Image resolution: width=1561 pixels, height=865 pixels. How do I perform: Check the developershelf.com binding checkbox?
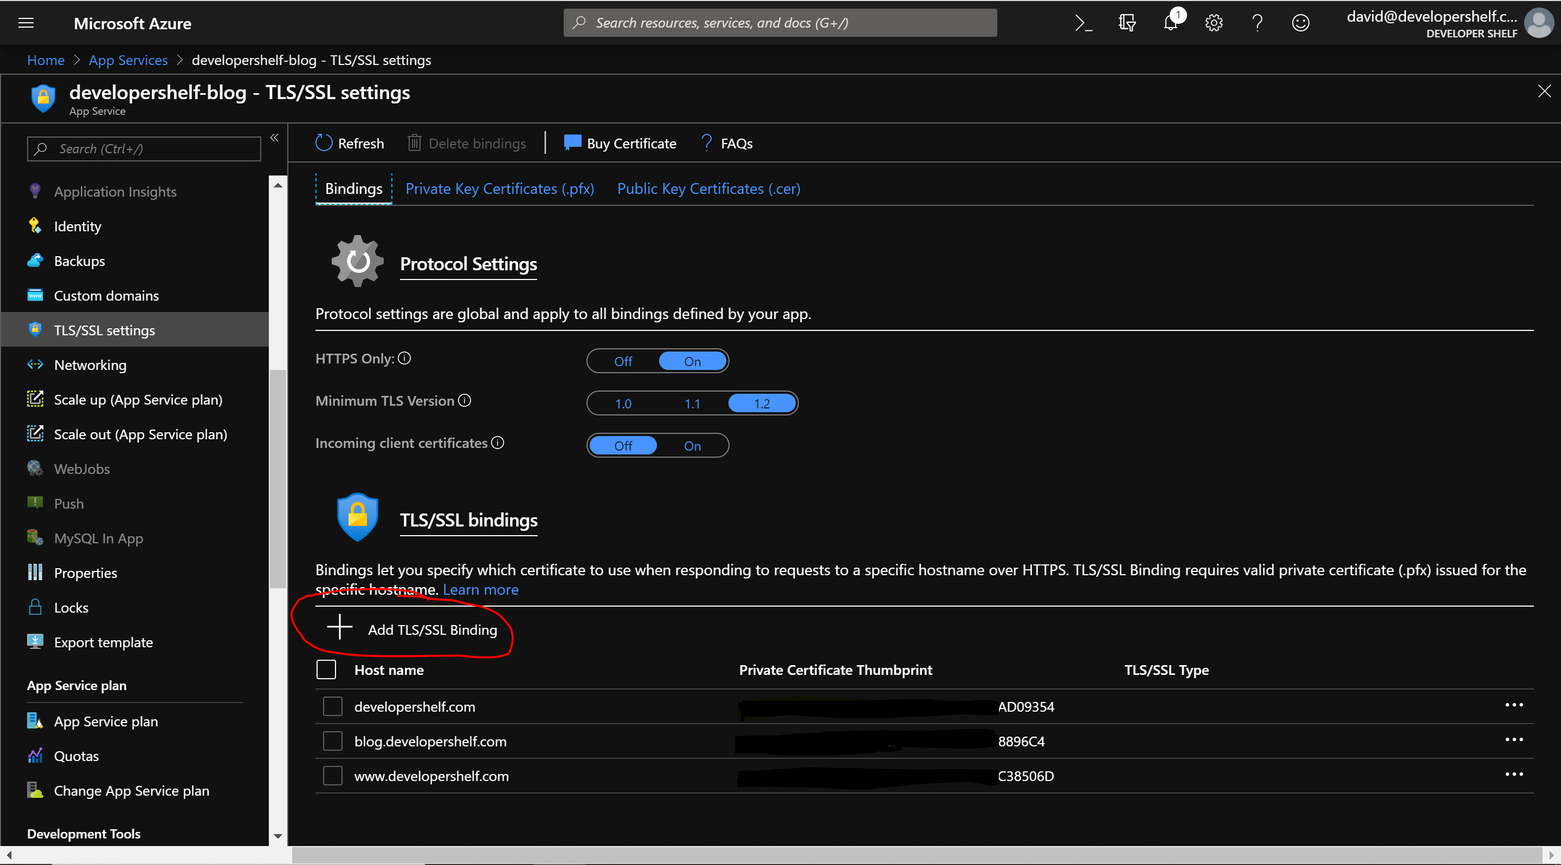click(333, 706)
